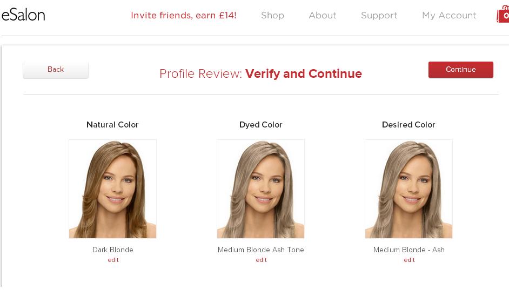Edit the Medium Blonde - Ash desired color
Screen dimensions: 509x296
click(409, 260)
